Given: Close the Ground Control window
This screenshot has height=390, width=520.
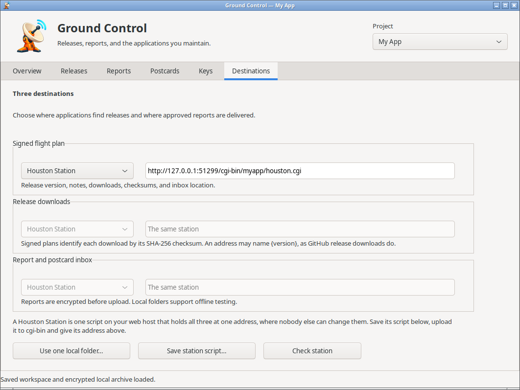Looking at the screenshot, I should 514,5.
